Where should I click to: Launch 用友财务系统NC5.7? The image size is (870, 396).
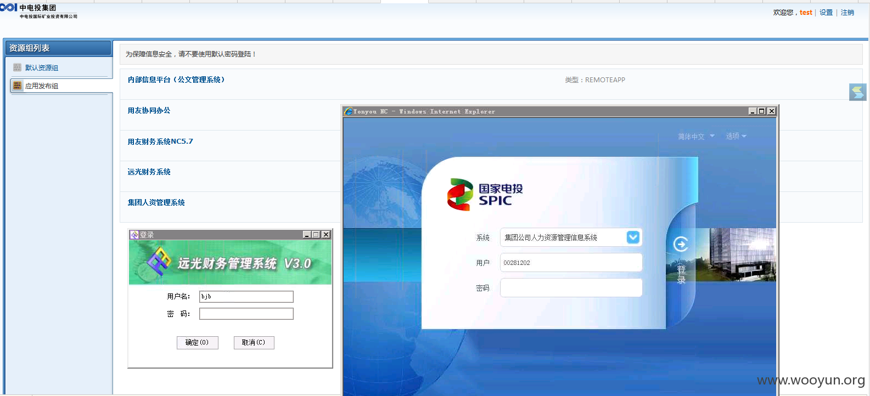(160, 142)
